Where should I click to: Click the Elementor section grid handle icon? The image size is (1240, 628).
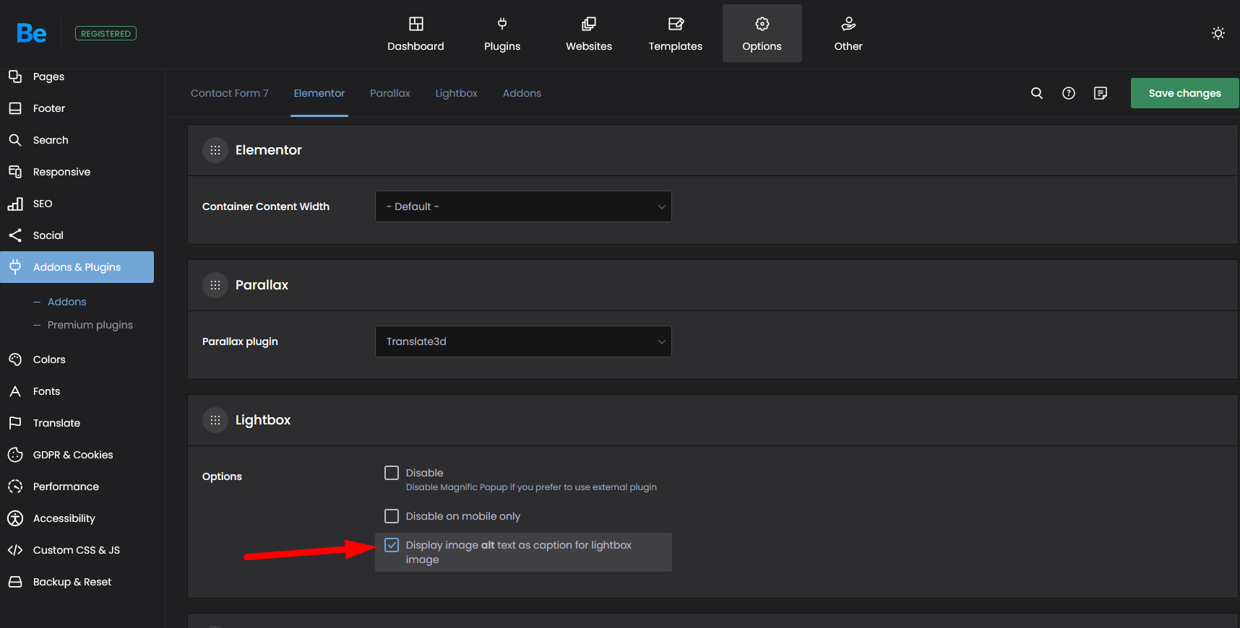(x=215, y=150)
